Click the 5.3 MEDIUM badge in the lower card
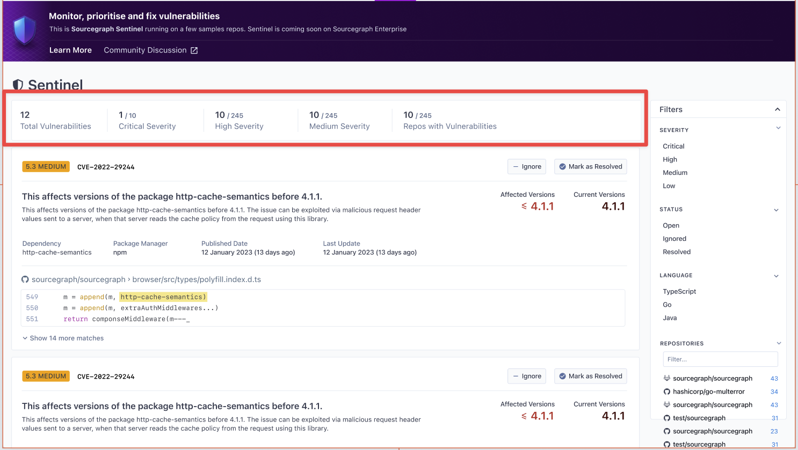Viewport: 798px width, 450px height. (46, 377)
